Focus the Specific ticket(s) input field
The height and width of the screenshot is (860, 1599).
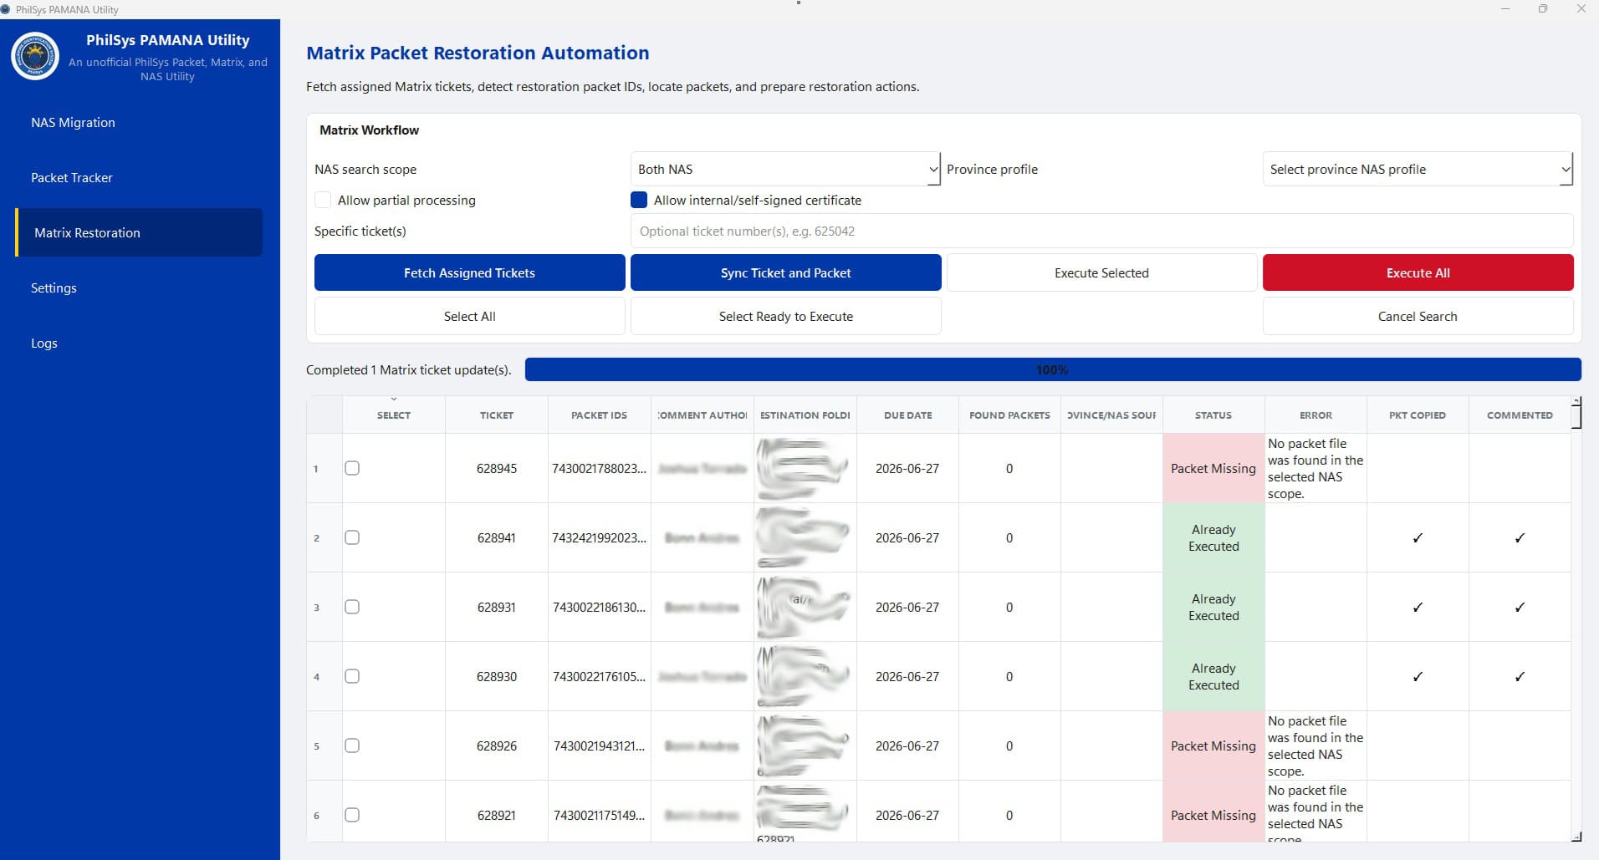point(1101,232)
